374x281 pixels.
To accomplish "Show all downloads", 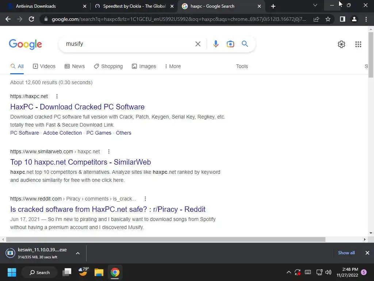I will [x=346, y=253].
